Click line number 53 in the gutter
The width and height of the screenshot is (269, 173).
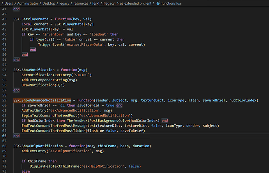tap(4, 70)
